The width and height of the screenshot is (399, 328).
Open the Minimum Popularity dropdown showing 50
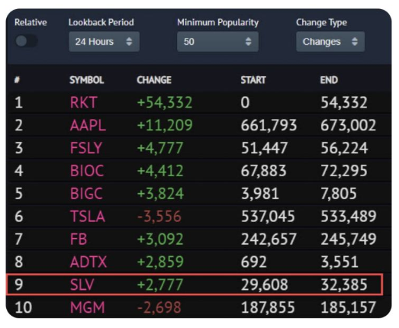(x=217, y=41)
